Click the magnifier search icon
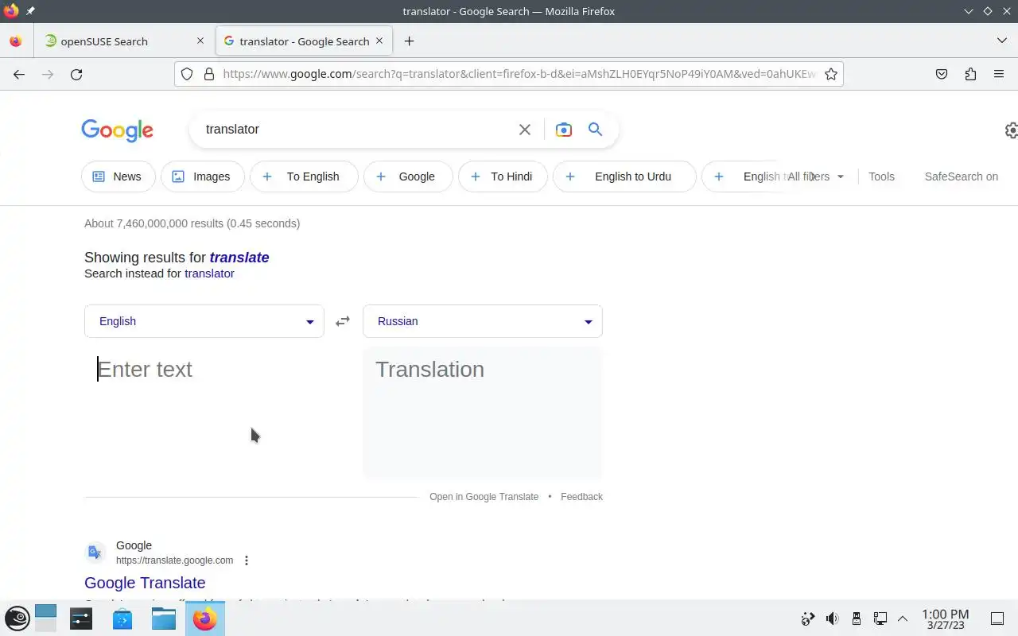Viewport: 1018px width, 636px height. coord(596,130)
